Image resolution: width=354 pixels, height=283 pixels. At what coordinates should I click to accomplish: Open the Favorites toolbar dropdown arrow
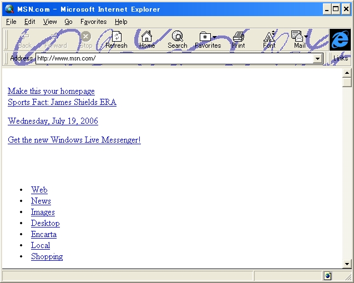tap(215, 37)
